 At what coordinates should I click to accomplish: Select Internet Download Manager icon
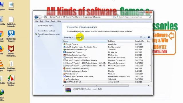tap(64, 49)
